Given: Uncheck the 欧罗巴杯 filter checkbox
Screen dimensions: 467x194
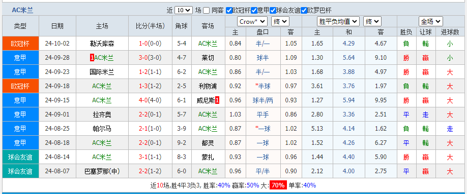Looking at the screenshot, I should pos(304,10).
